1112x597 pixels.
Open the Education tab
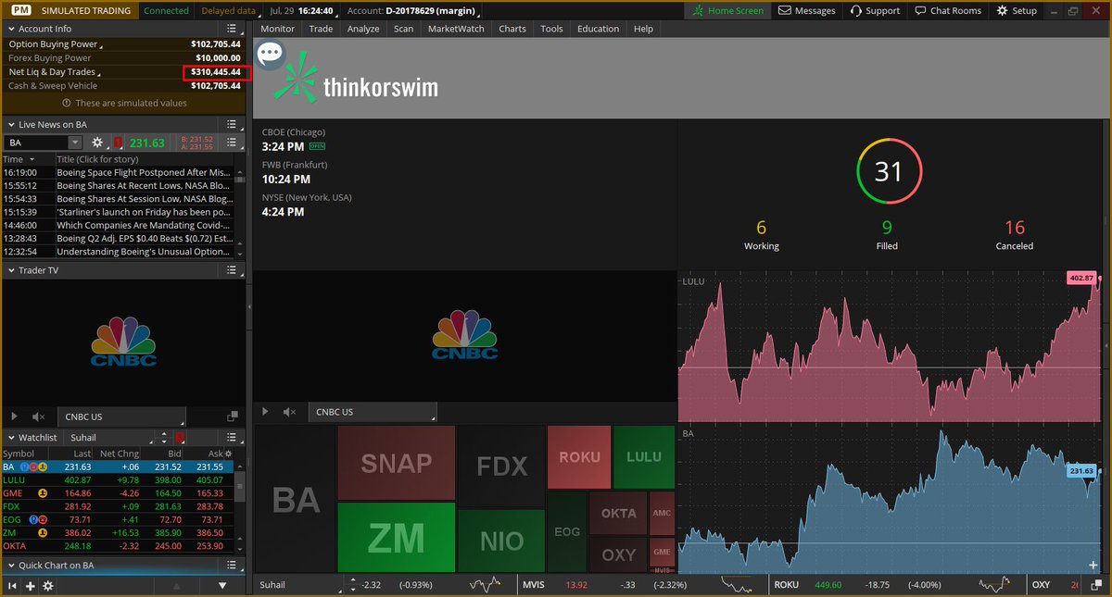tap(598, 29)
